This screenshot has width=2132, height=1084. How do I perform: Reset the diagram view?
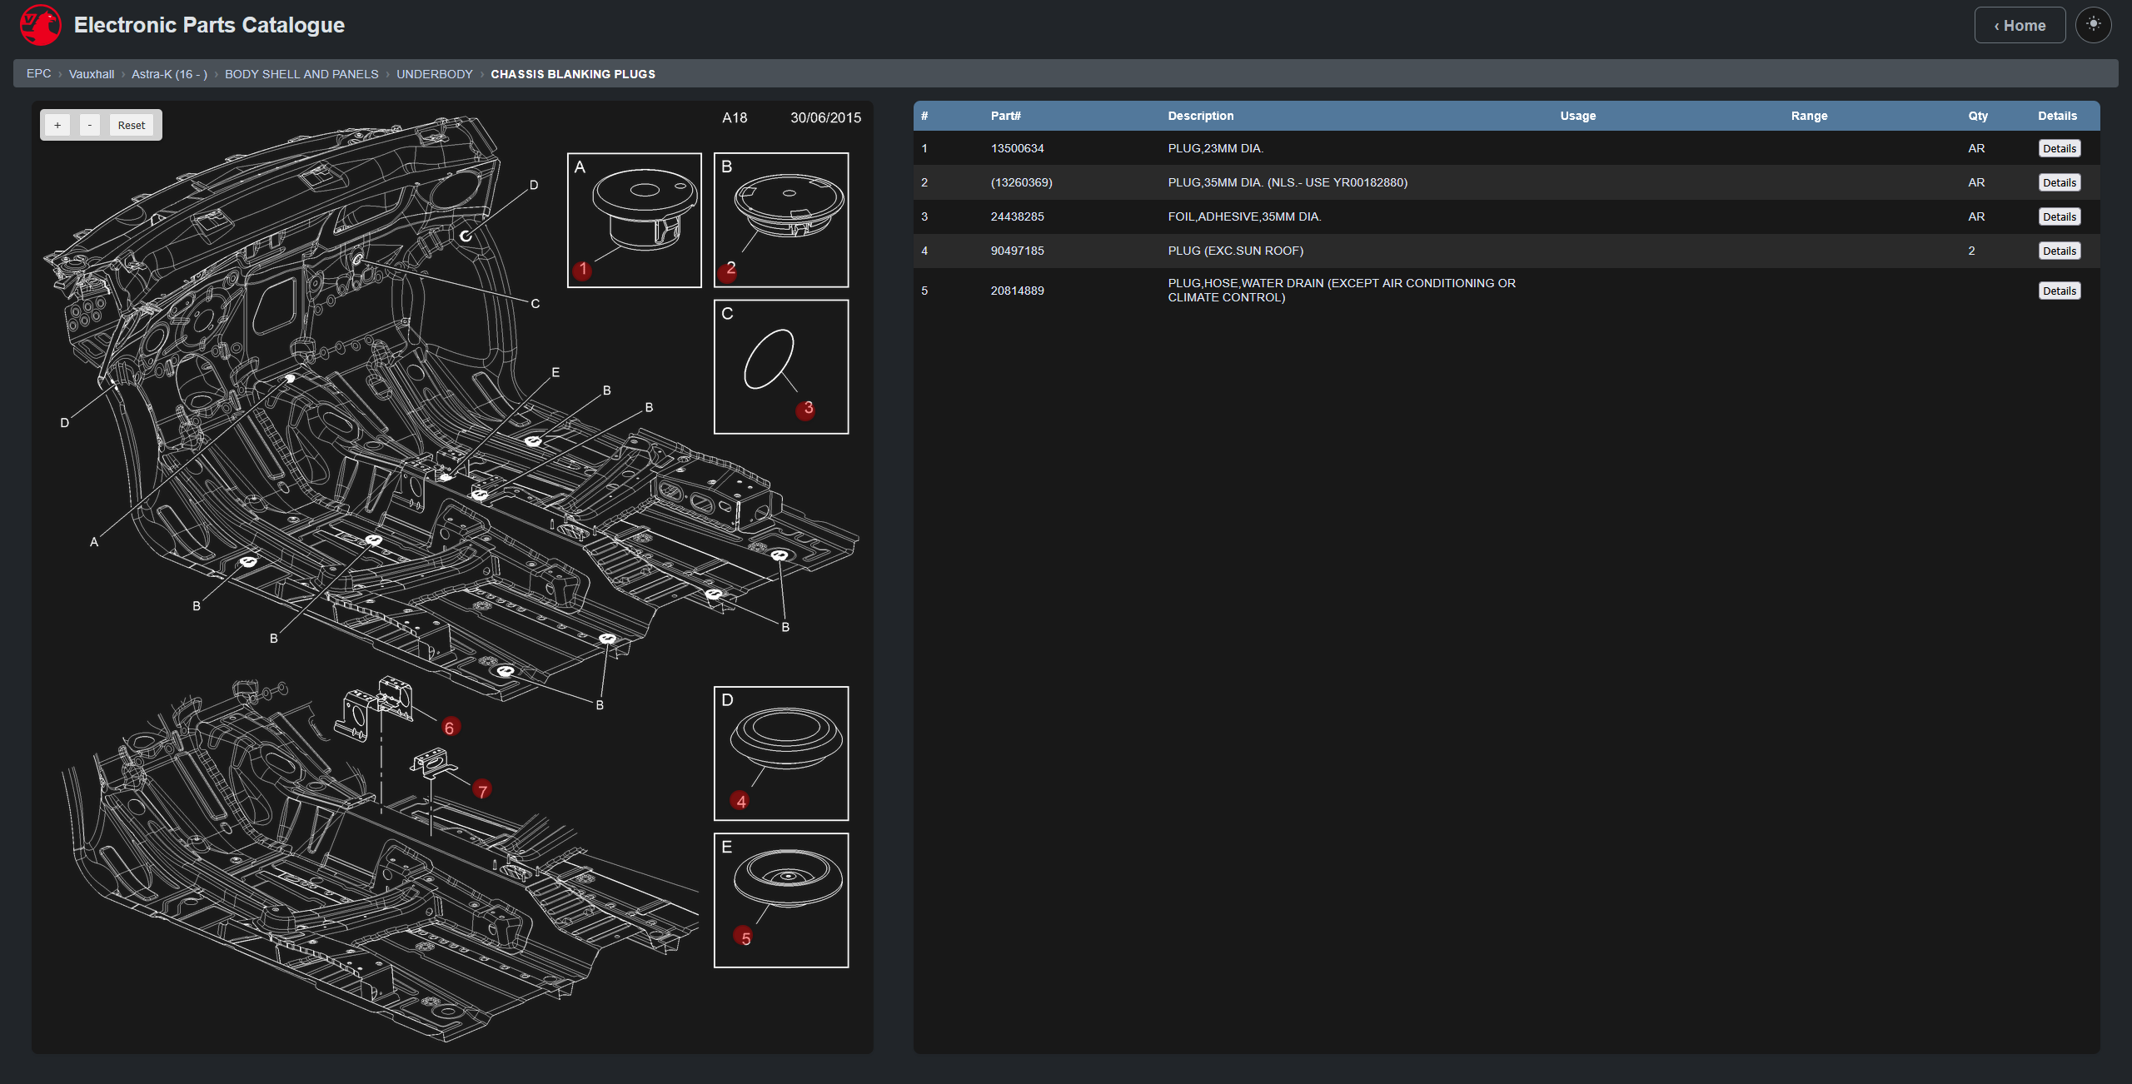pyautogui.click(x=131, y=125)
